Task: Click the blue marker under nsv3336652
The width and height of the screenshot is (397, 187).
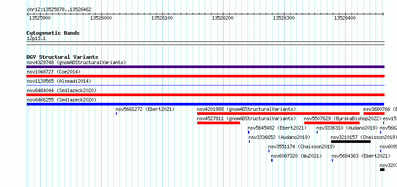Action: tap(249, 142)
